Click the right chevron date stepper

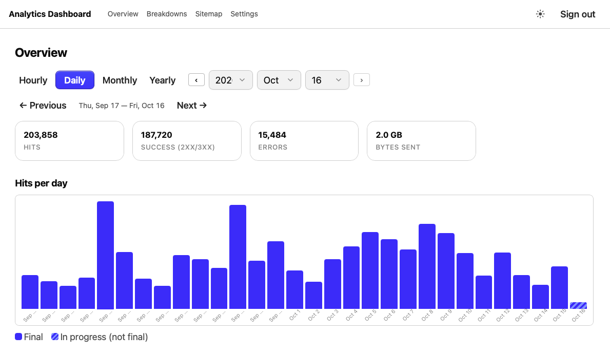click(361, 80)
